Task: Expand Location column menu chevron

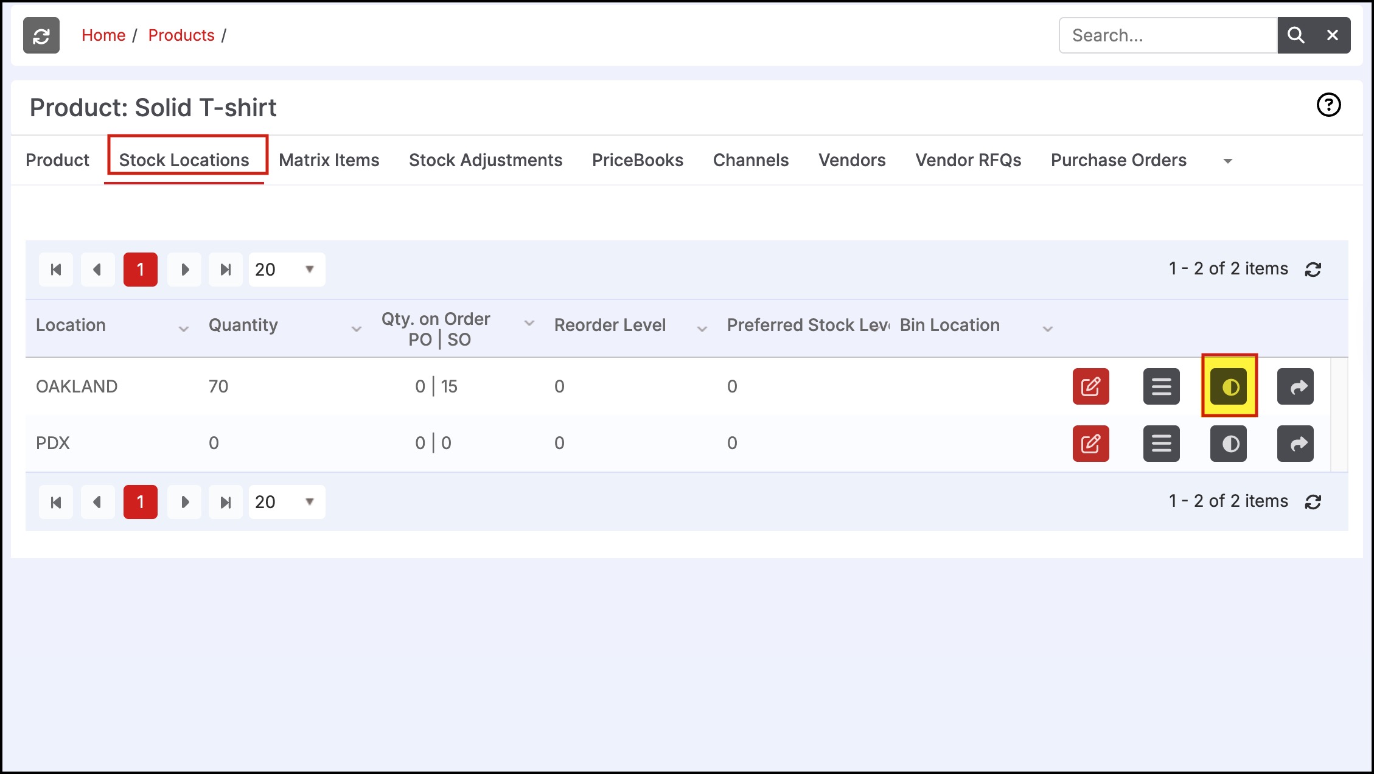Action: point(183,329)
